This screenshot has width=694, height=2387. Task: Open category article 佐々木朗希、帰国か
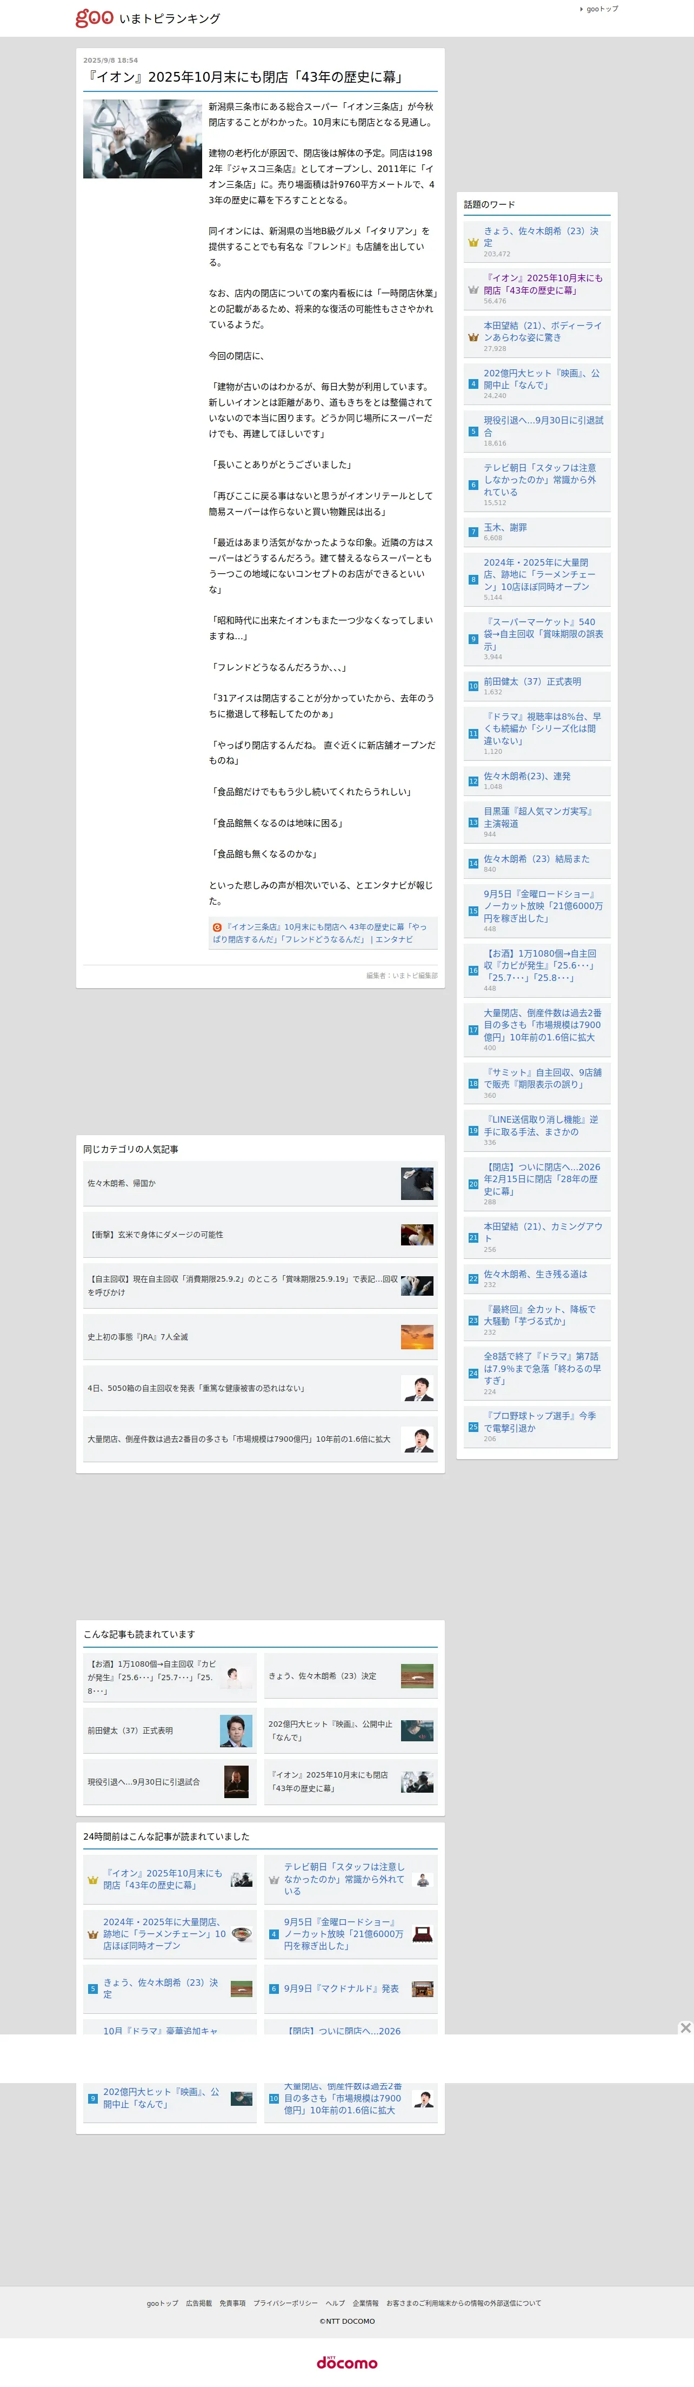[261, 1183]
